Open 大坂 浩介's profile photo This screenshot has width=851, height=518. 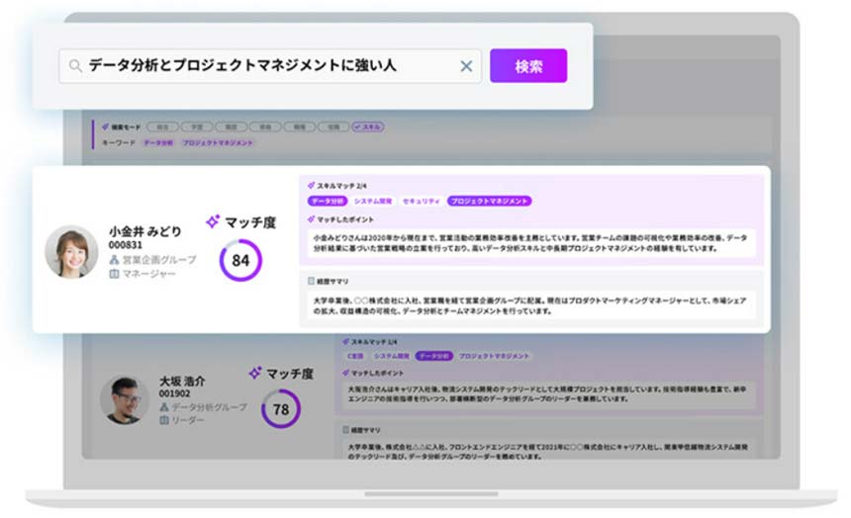(125, 400)
